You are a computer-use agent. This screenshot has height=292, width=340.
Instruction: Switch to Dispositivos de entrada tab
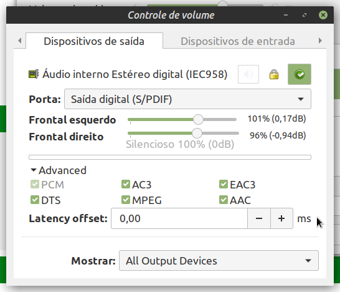238,41
